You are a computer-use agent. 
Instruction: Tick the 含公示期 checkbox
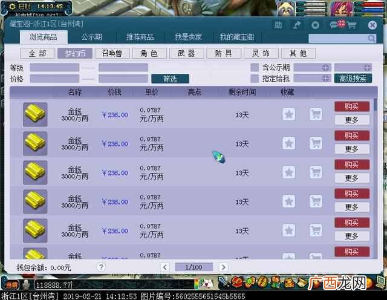[x=255, y=67]
